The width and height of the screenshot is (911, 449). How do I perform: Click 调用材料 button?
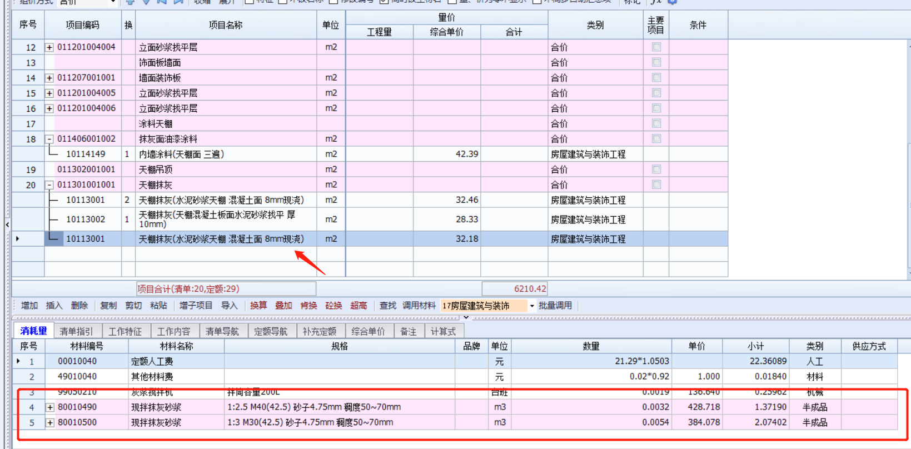419,306
